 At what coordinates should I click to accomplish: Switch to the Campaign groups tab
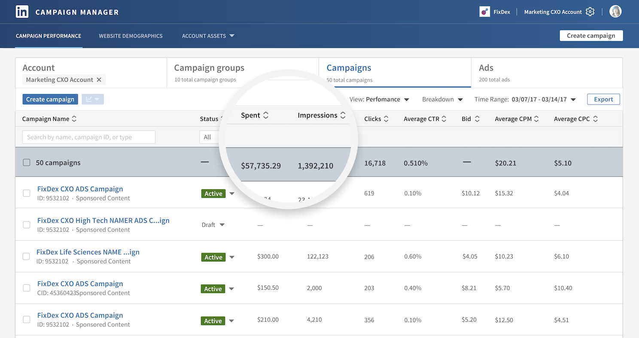[x=243, y=73]
